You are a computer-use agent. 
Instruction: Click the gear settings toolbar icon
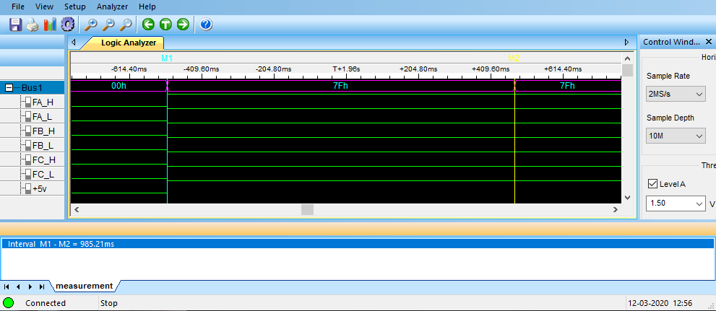pyautogui.click(x=67, y=25)
